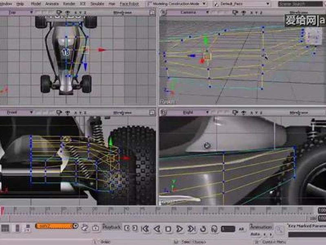
Task: Toggle the eye icon in Right viewport header
Action: [243, 113]
